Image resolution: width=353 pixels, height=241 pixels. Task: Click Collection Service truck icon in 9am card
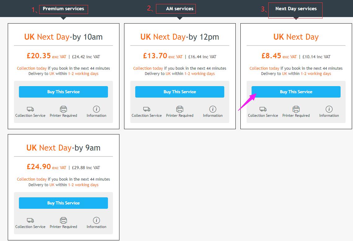30,220
